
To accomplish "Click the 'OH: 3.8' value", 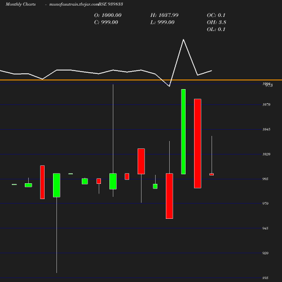I will pos(217,23).
